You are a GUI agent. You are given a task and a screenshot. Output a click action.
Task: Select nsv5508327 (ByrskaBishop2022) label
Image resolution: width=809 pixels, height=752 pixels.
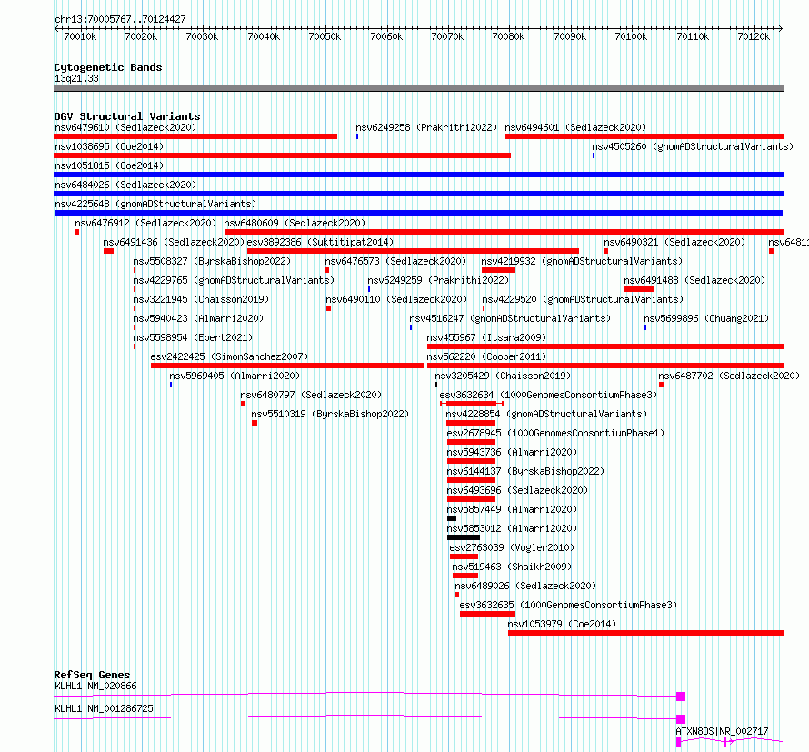(212, 261)
